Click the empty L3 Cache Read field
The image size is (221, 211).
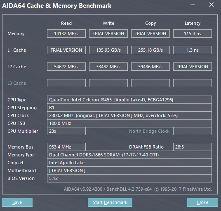point(66,83)
